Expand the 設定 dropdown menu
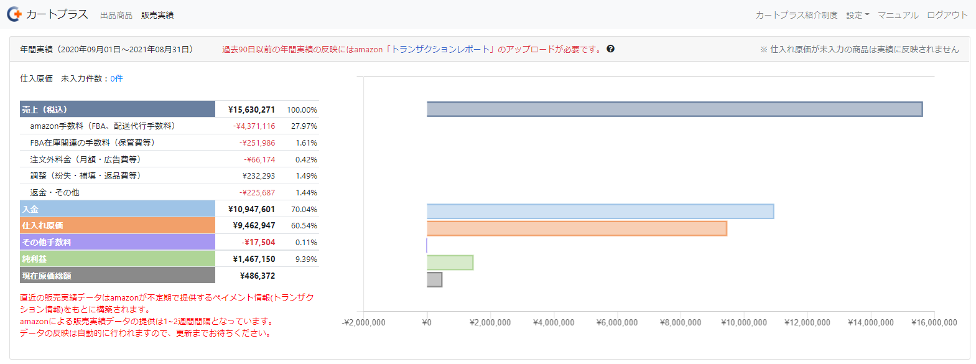 [858, 15]
